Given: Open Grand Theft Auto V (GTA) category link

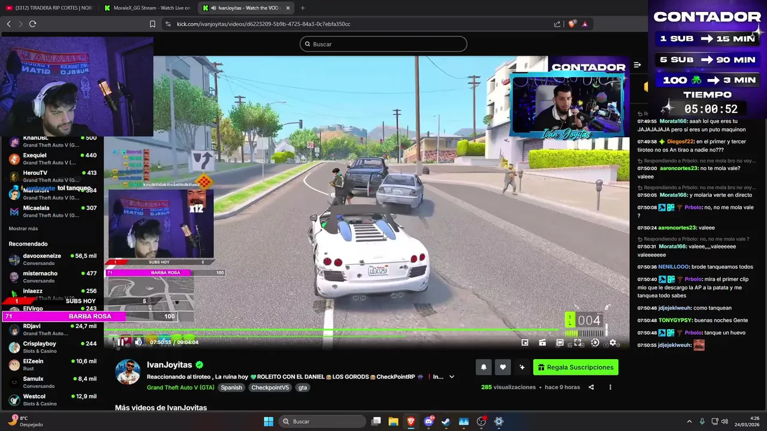Looking at the screenshot, I should [x=180, y=387].
